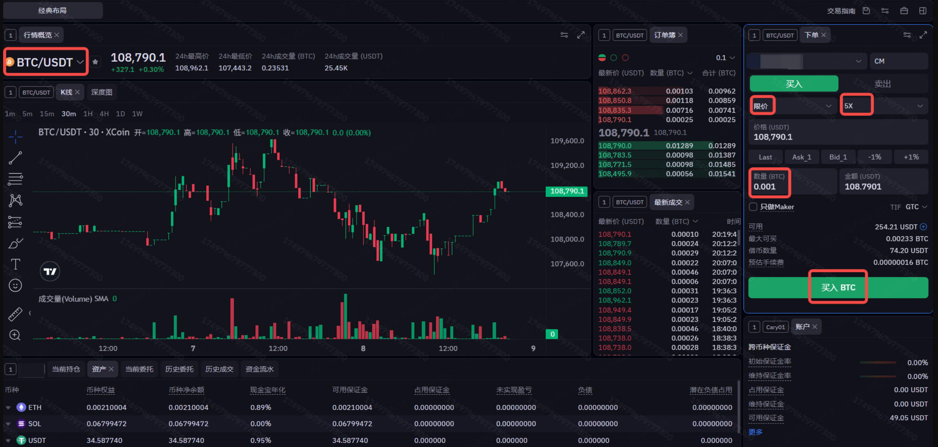Screen dimensions: 938x447
Task: Open the BTC/USDT pair selector dropdown
Action: click(x=46, y=62)
